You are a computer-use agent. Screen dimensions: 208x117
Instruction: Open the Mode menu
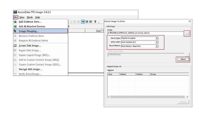pyautogui.click(x=30, y=17)
